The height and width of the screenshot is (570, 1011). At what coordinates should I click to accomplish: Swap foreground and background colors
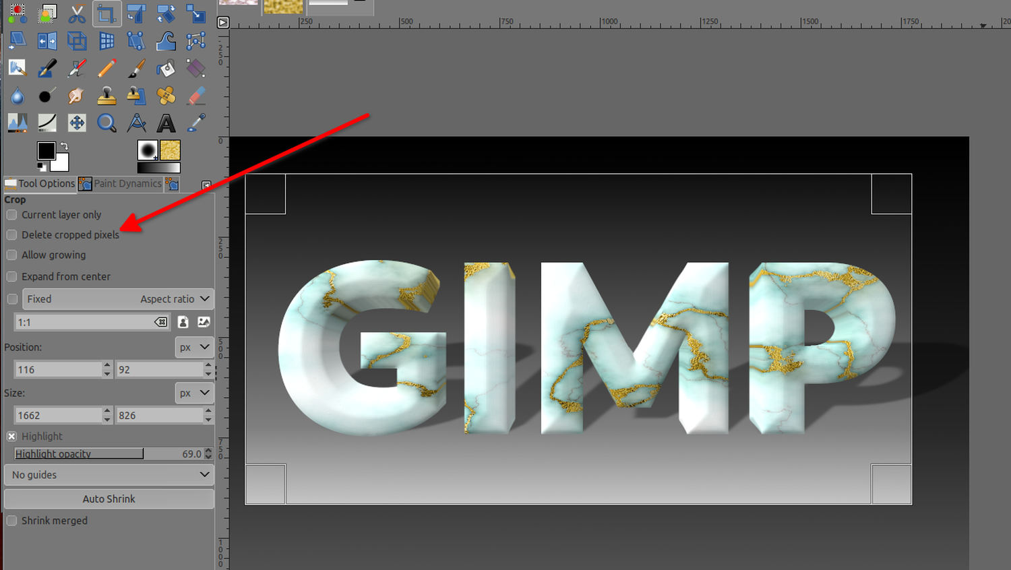point(64,146)
